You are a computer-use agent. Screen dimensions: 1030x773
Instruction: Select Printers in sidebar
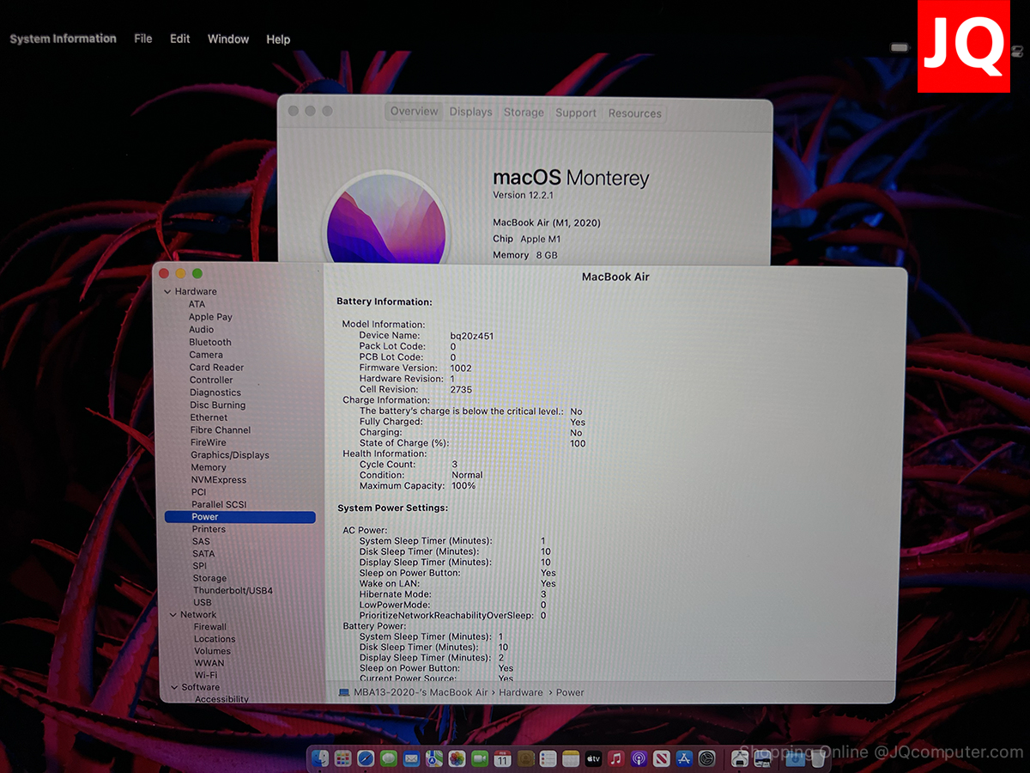209,529
